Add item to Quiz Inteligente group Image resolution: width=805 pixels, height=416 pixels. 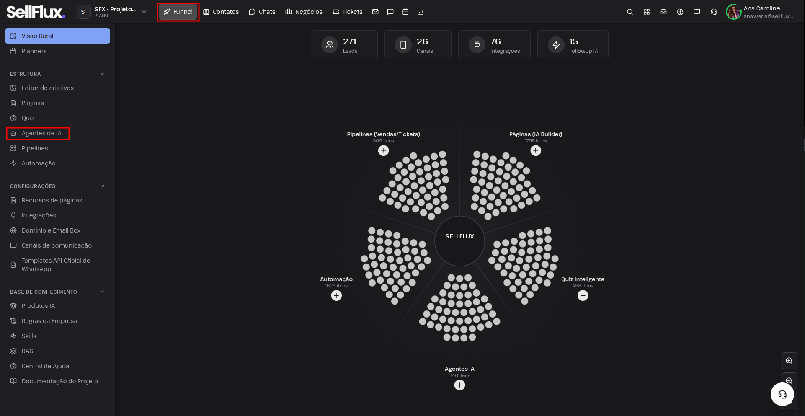tap(583, 295)
